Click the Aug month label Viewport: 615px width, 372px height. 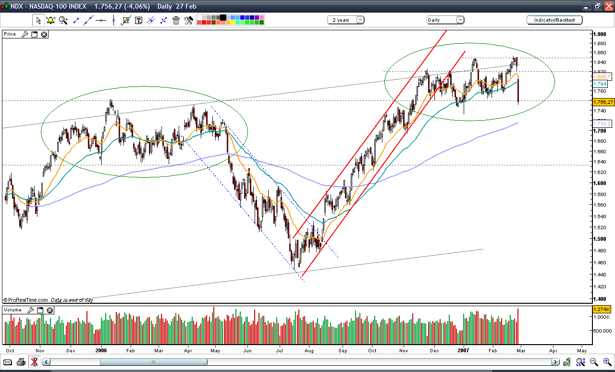tap(309, 351)
